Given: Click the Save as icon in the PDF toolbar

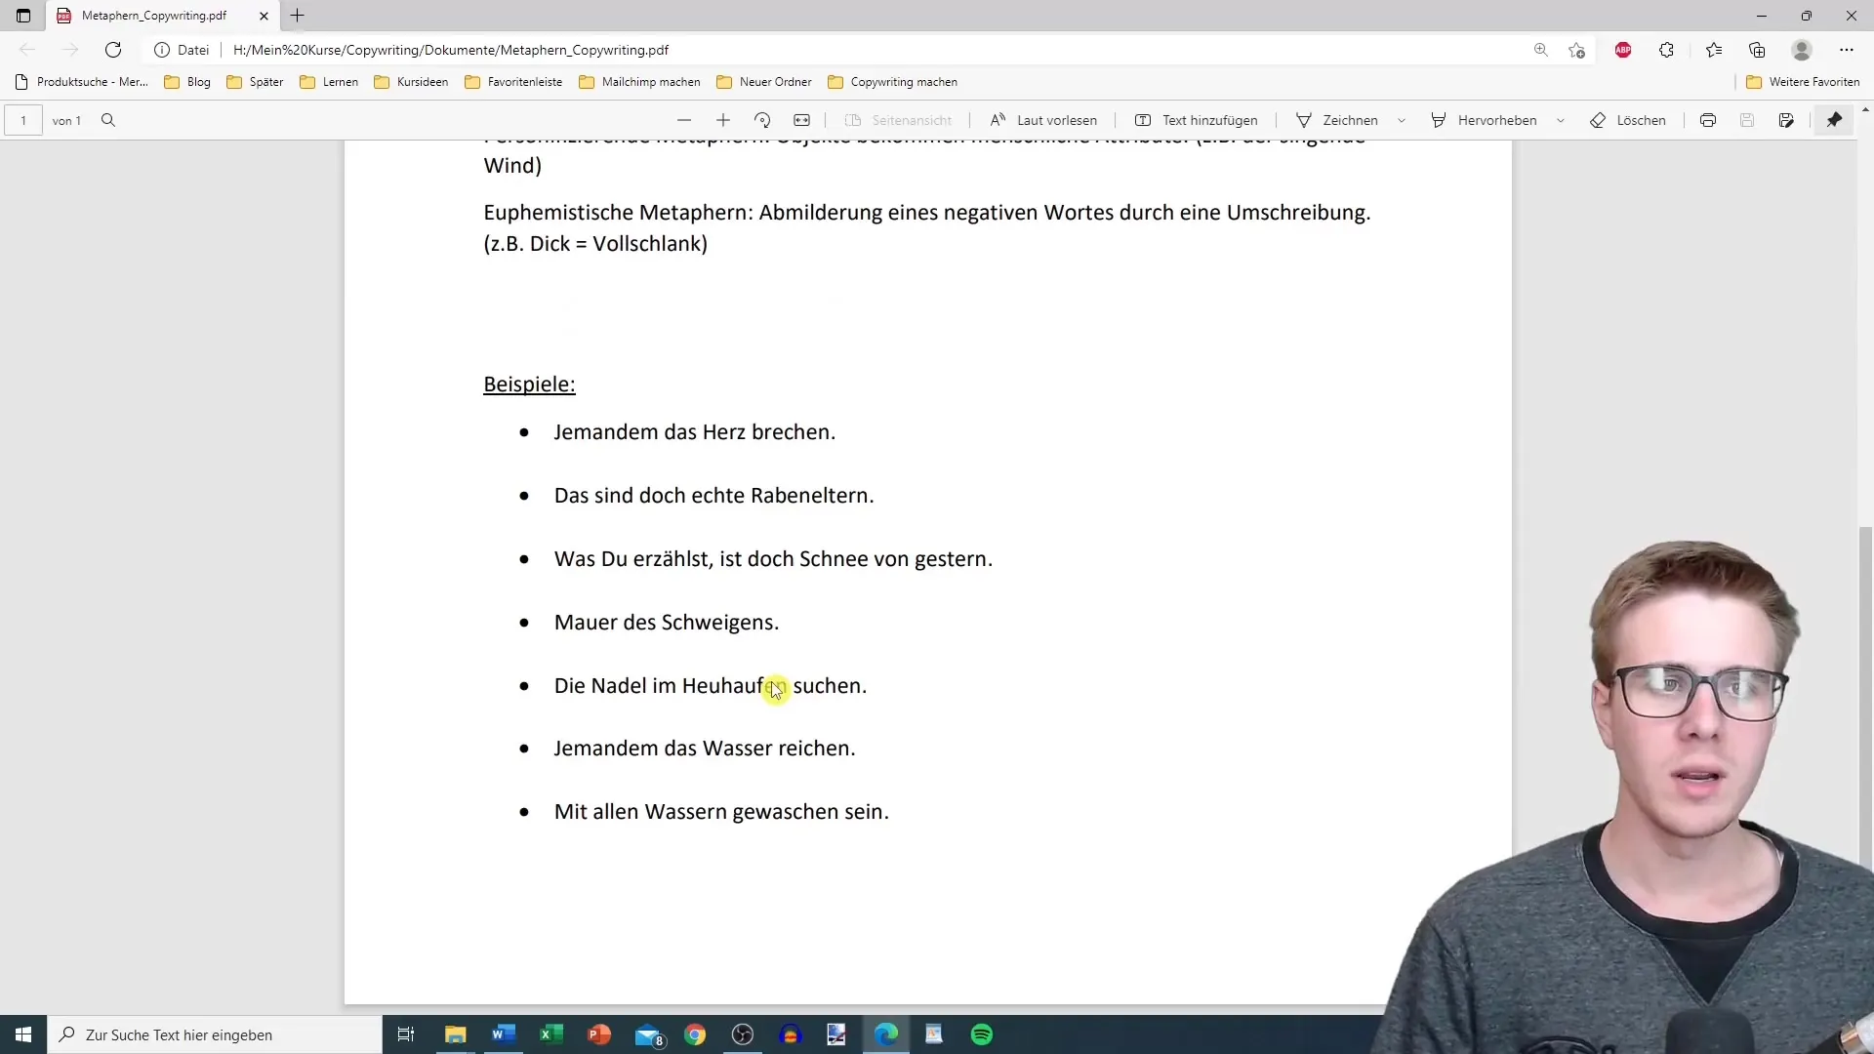Looking at the screenshot, I should (1786, 120).
